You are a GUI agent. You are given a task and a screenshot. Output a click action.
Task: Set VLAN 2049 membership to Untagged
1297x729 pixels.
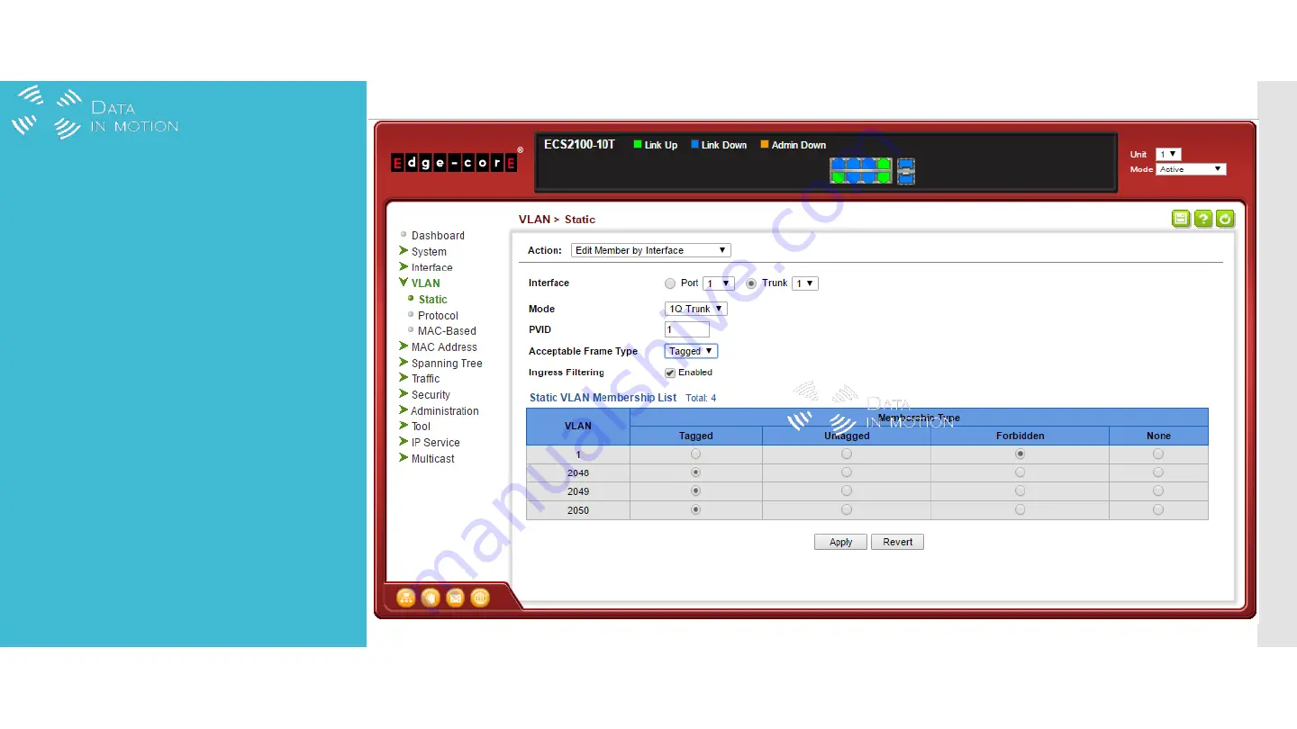(x=847, y=491)
